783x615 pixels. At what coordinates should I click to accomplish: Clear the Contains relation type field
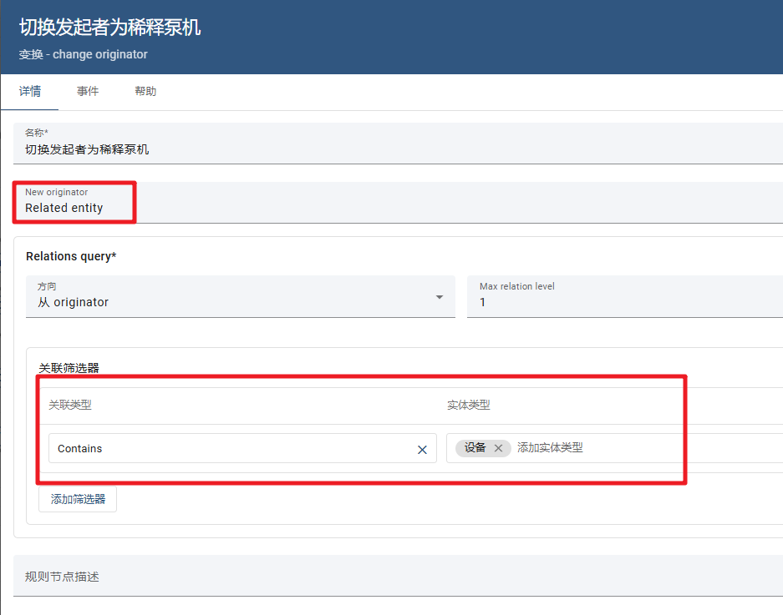point(422,450)
